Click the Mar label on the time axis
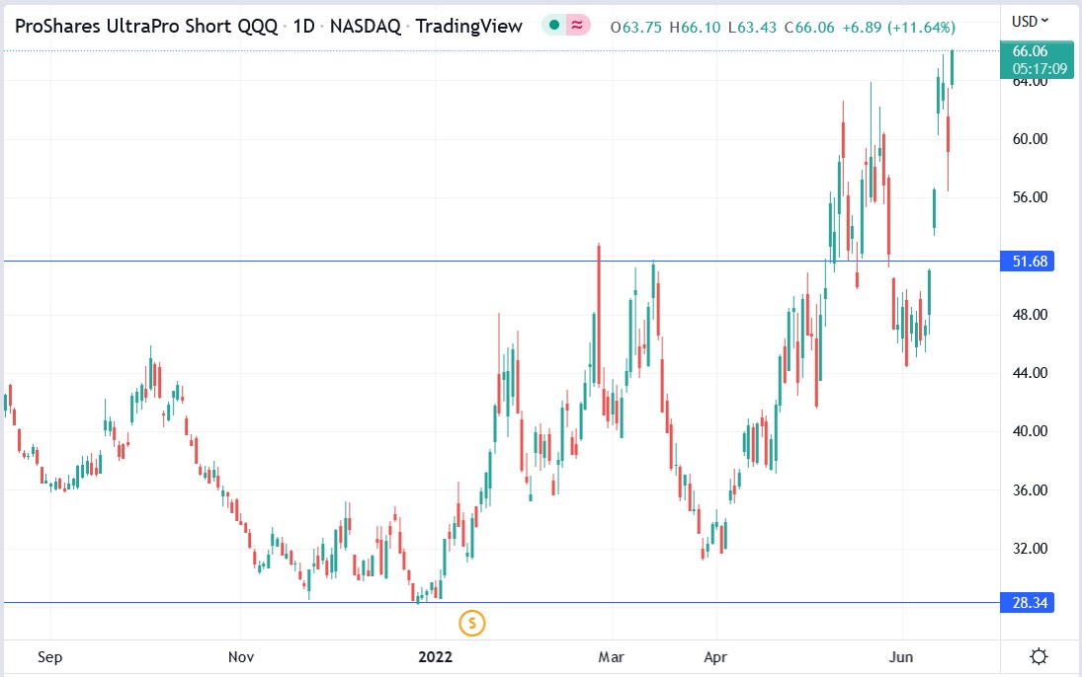Viewport: 1082px width, 677px height. pos(611,656)
